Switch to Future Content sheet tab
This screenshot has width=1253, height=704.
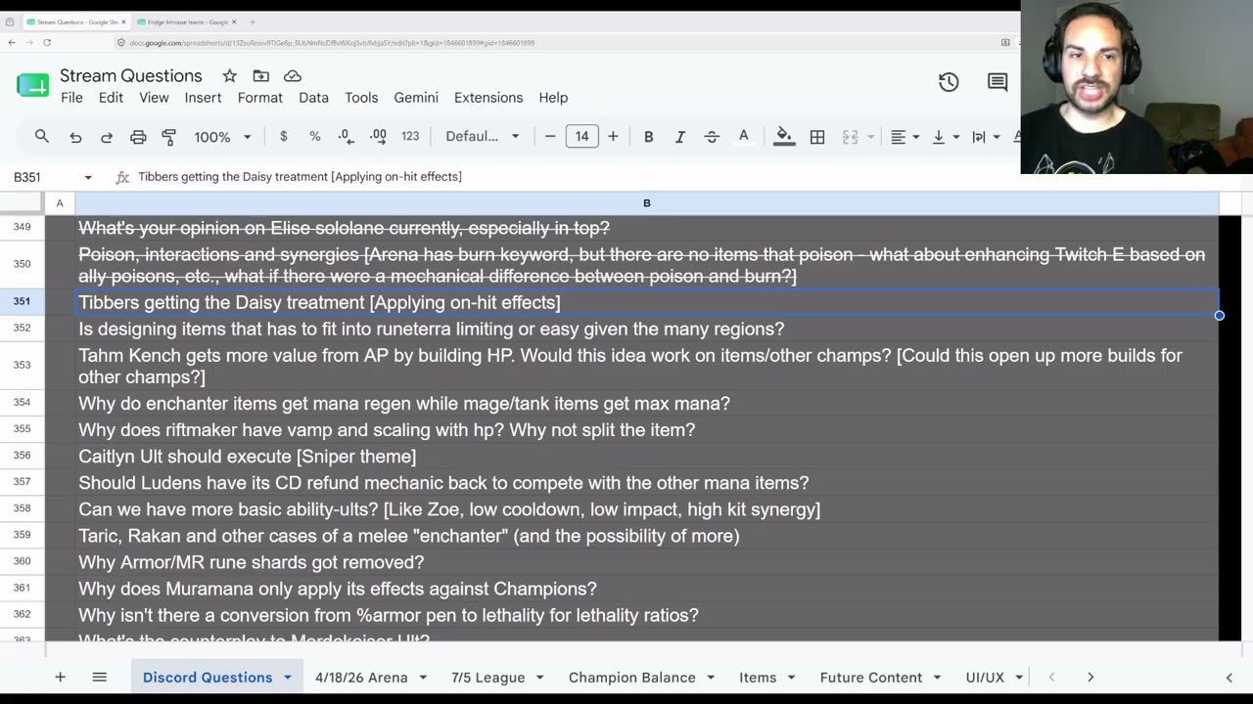[871, 678]
